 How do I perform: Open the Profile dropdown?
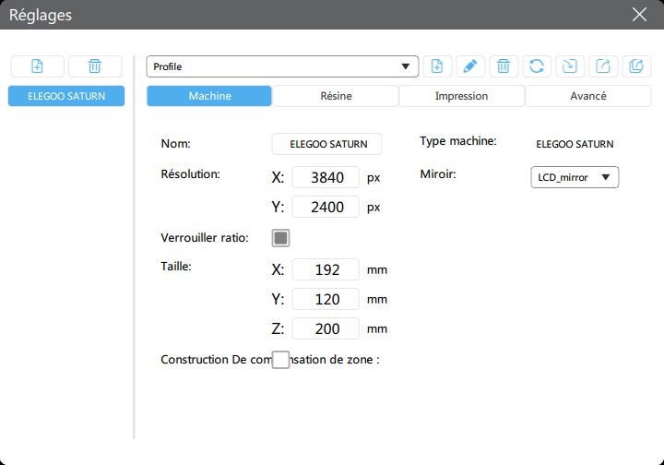coord(282,66)
